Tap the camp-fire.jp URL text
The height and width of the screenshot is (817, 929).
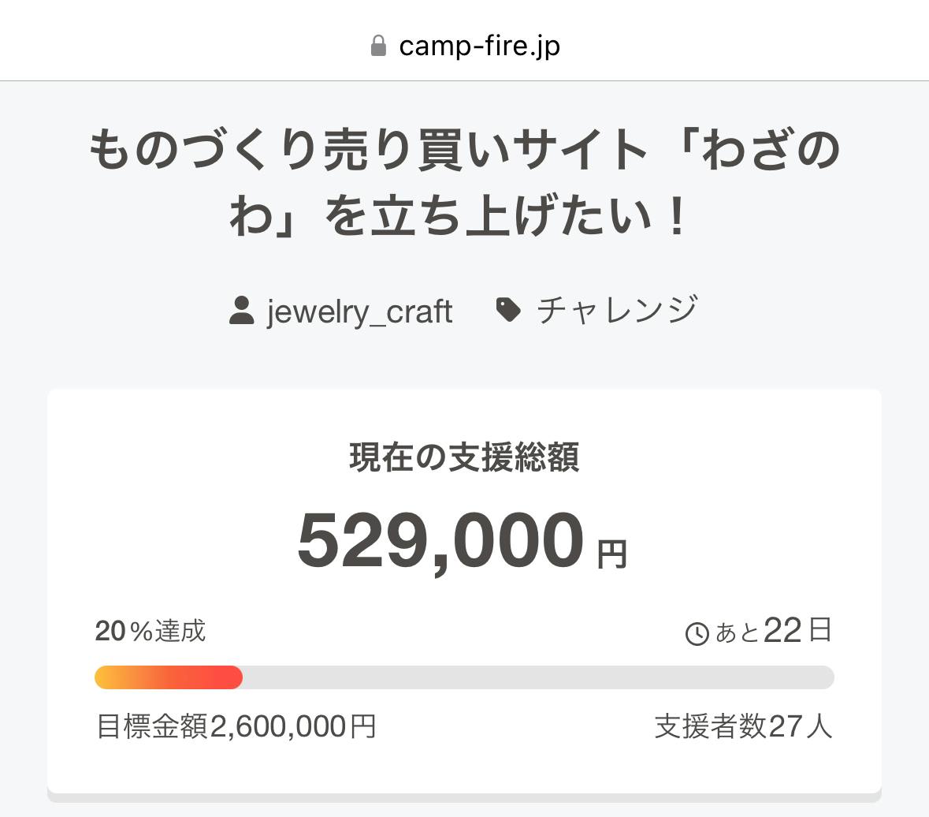click(479, 46)
